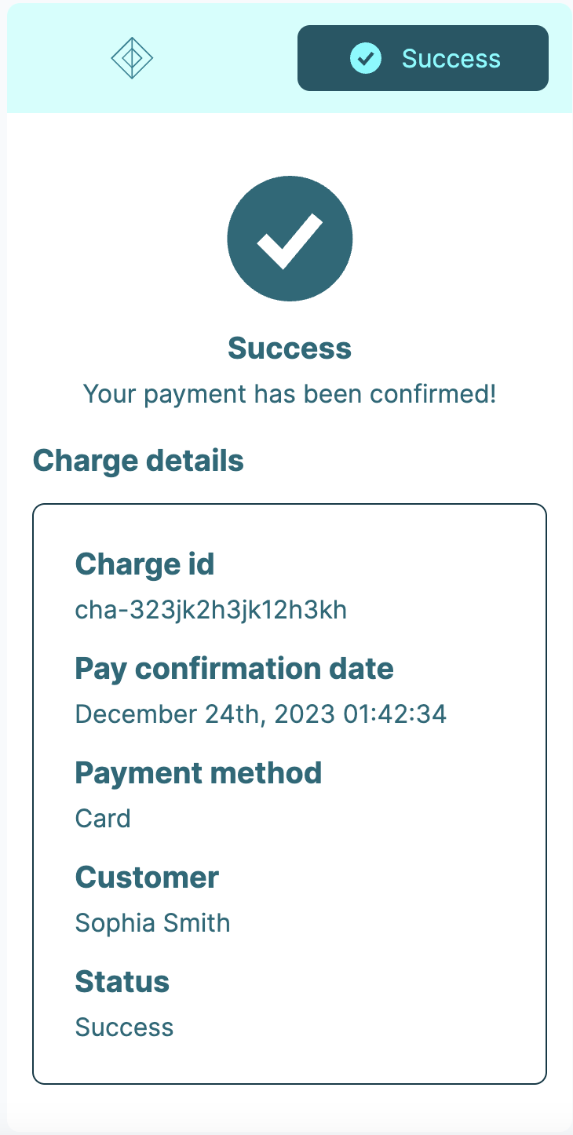The height and width of the screenshot is (1135, 573).
Task: Click the charge details card container
Action: click(x=290, y=793)
